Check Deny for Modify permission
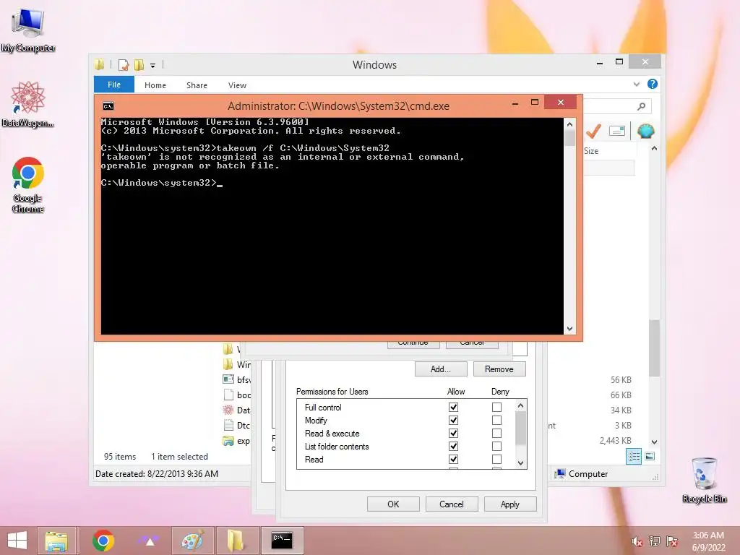This screenshot has width=740, height=555. tap(496, 420)
